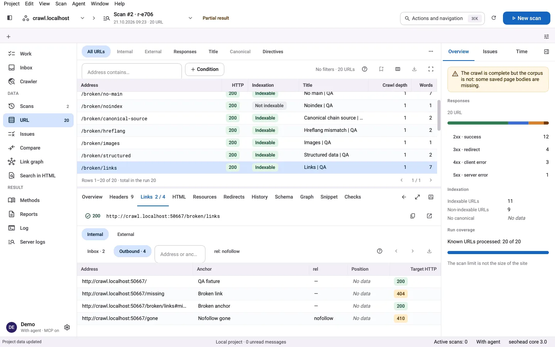Viewport: 555px width, 347px height.
Task: Click the Responses status distribution bar
Action: click(498, 123)
